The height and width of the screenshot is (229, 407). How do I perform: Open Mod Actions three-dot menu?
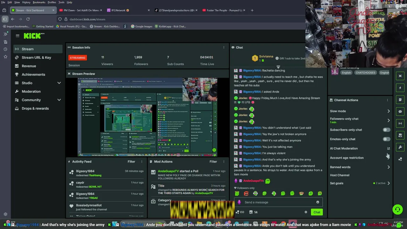click(x=224, y=162)
